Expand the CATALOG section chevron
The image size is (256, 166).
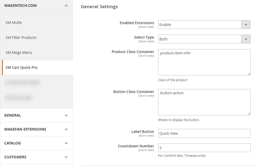pyautogui.click(x=66, y=143)
